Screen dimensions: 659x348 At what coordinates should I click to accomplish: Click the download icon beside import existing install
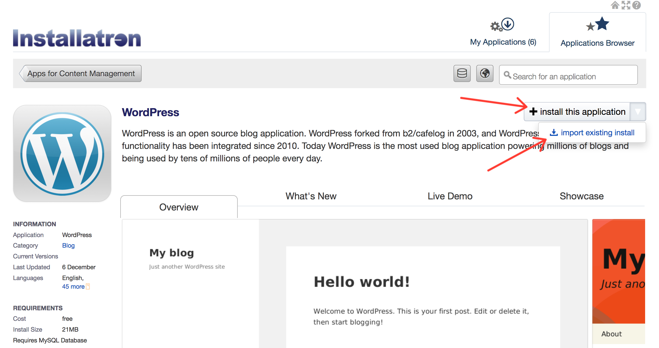click(554, 133)
